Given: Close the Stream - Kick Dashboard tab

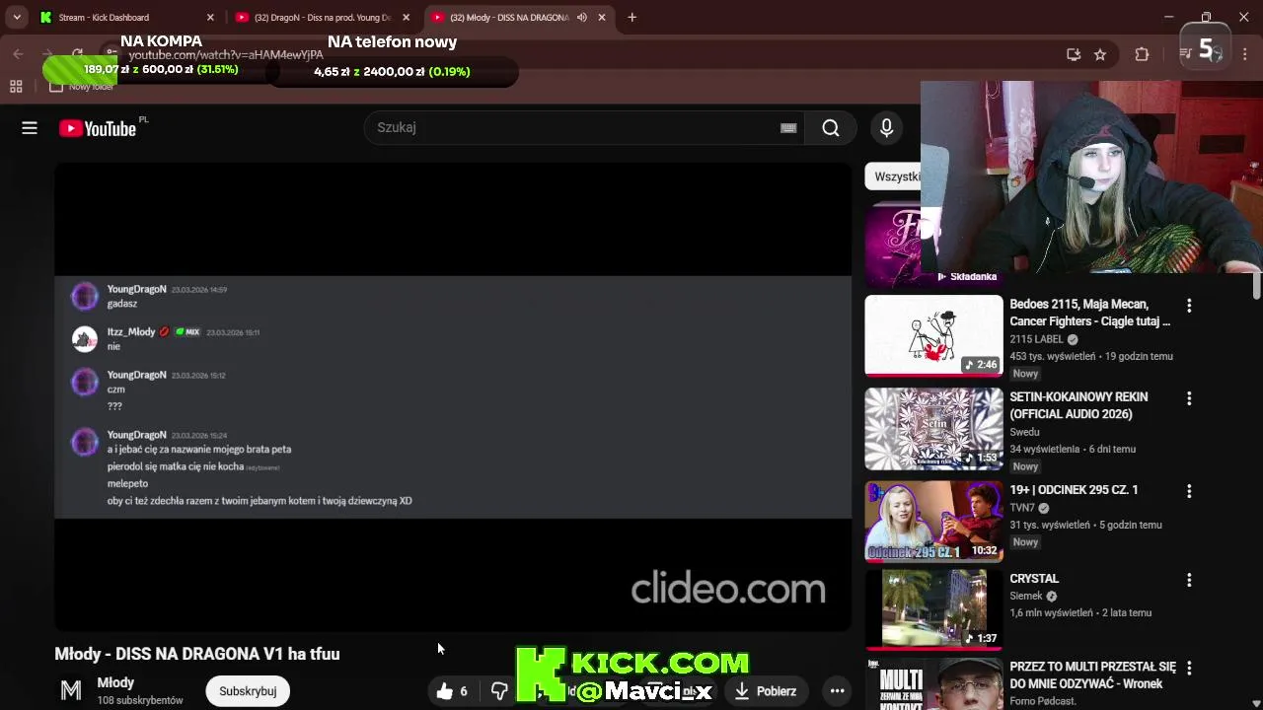Looking at the screenshot, I should point(210,18).
